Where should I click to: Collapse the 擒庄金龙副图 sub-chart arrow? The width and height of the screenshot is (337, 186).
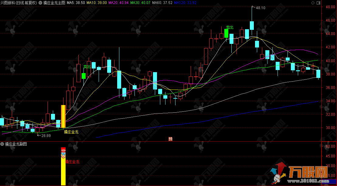[2, 144]
